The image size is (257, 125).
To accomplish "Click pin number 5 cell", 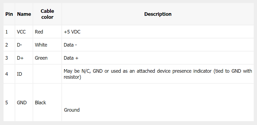I will (x=7, y=103).
